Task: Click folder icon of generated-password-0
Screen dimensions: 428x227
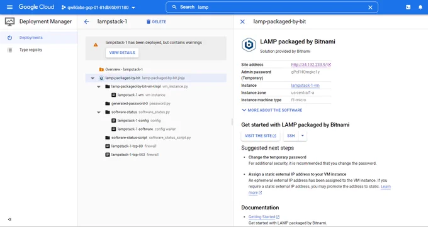Action: coord(108,103)
